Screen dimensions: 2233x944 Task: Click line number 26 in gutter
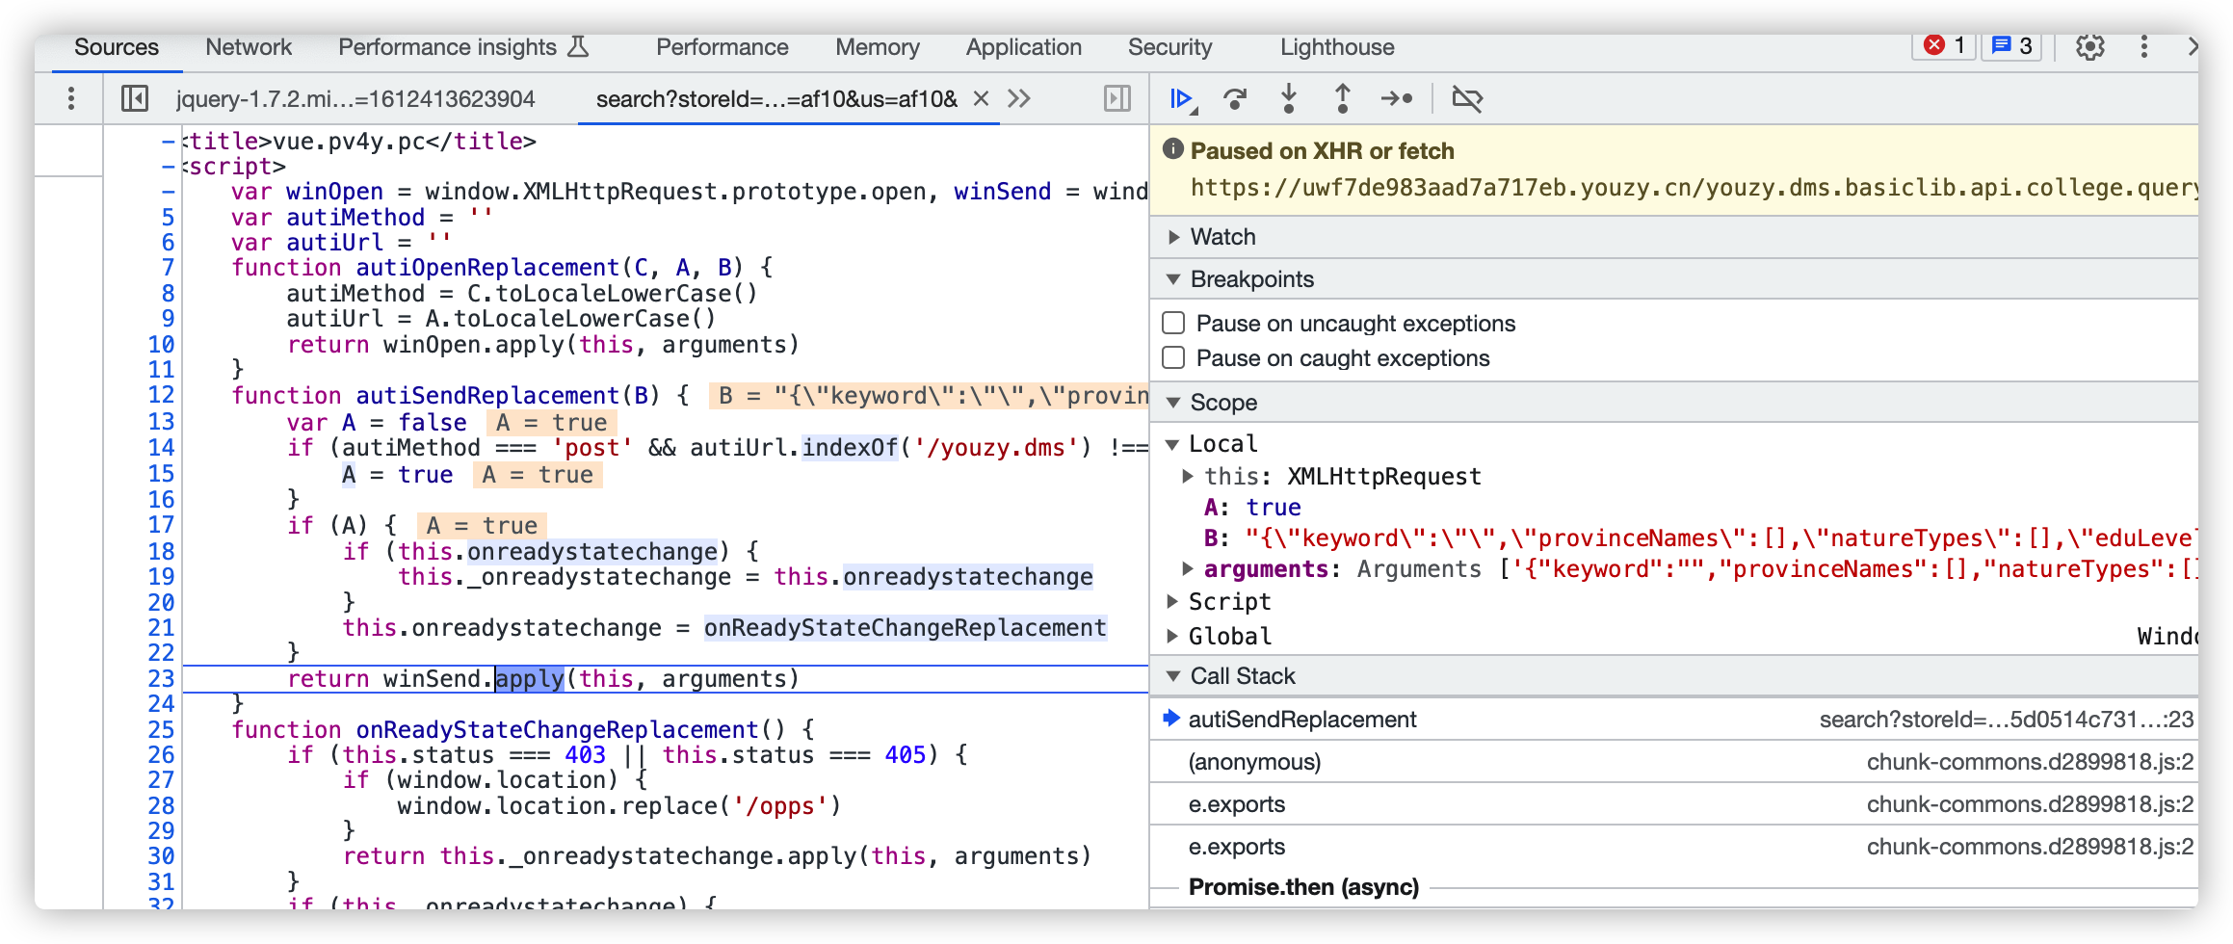click(161, 755)
